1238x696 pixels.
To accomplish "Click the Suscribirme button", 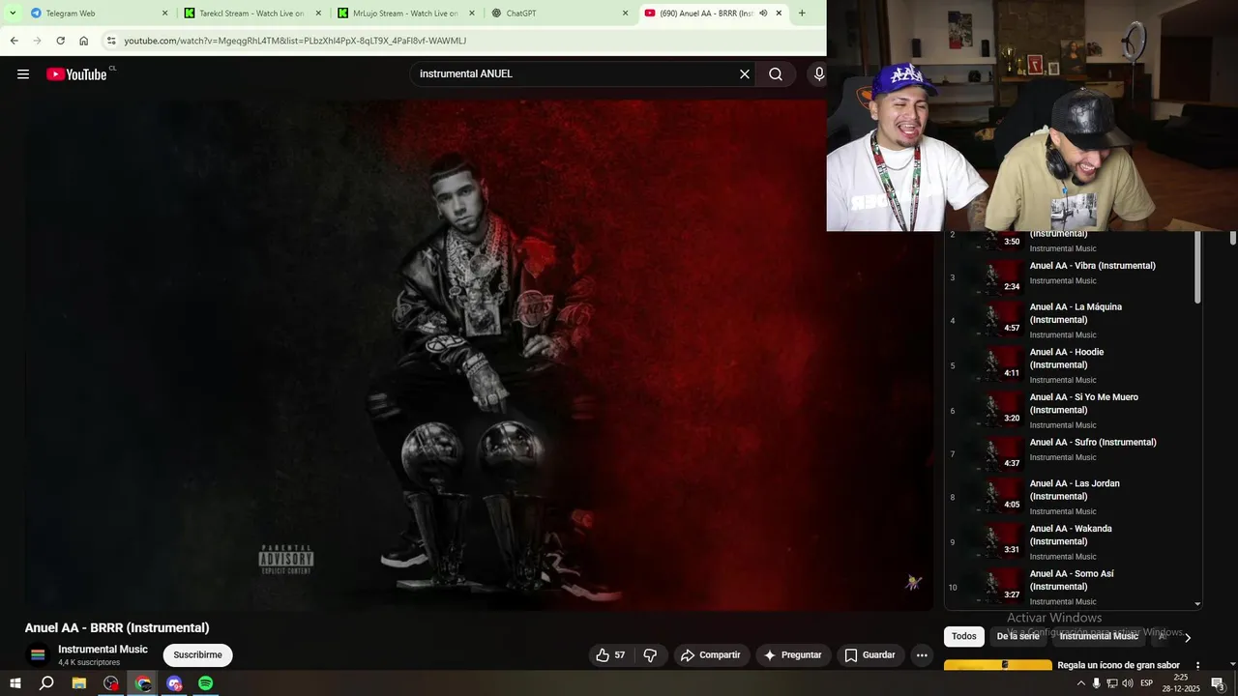I will [198, 655].
